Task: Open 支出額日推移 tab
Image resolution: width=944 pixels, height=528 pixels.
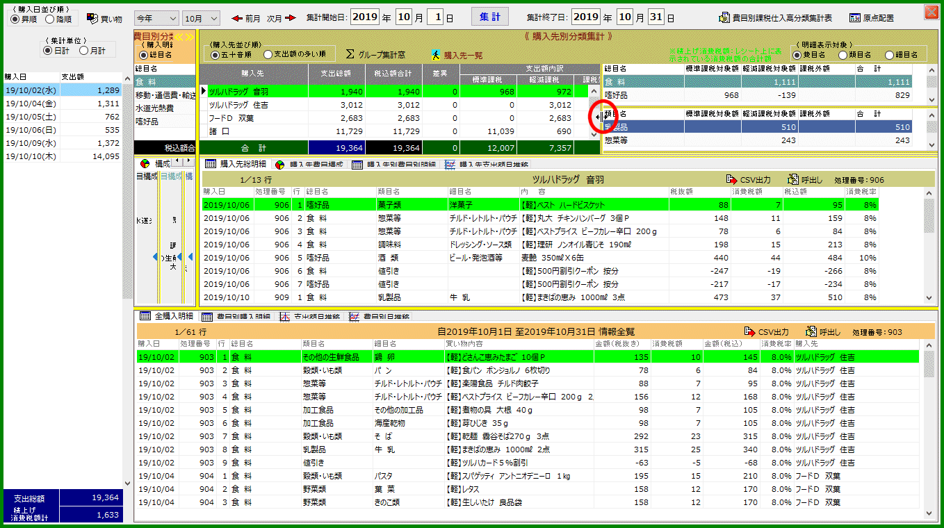Action: coord(309,316)
